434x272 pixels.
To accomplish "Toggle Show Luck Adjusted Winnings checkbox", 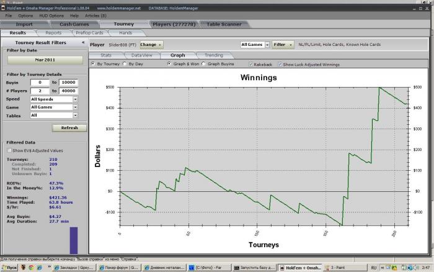I will (280, 65).
